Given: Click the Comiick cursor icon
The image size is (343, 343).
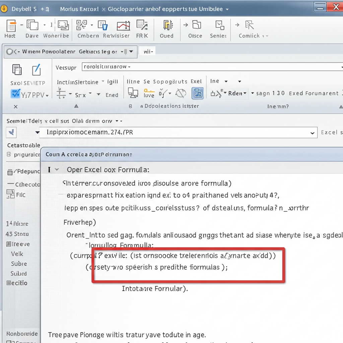Looking at the screenshot, I should pyautogui.click(x=249, y=25).
